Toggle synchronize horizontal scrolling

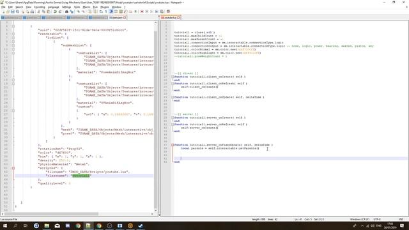pos(95,11)
